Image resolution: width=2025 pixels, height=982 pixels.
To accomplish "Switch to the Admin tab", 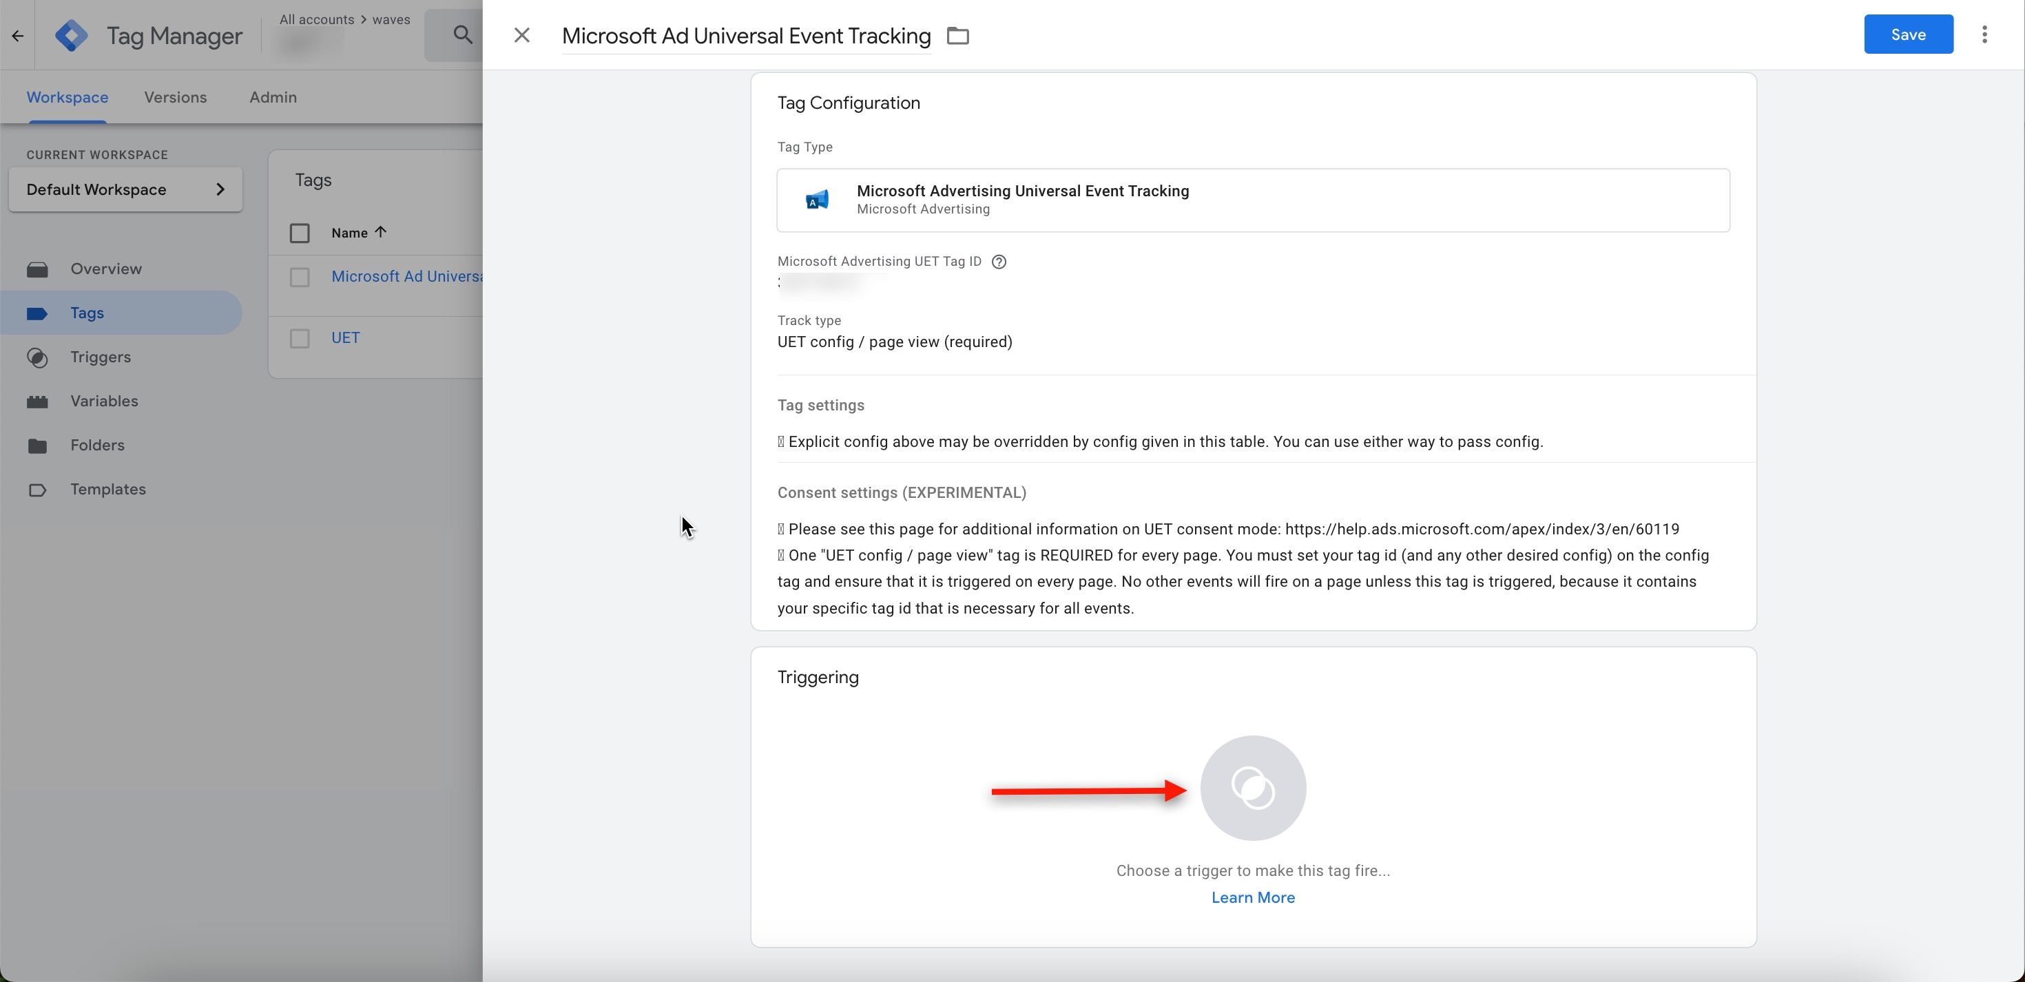I will click(273, 98).
